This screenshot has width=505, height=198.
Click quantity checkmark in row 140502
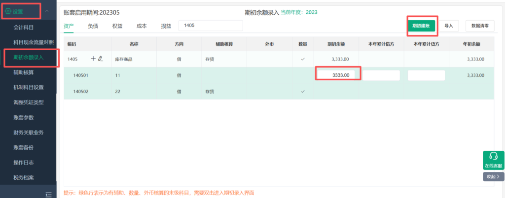302,92
